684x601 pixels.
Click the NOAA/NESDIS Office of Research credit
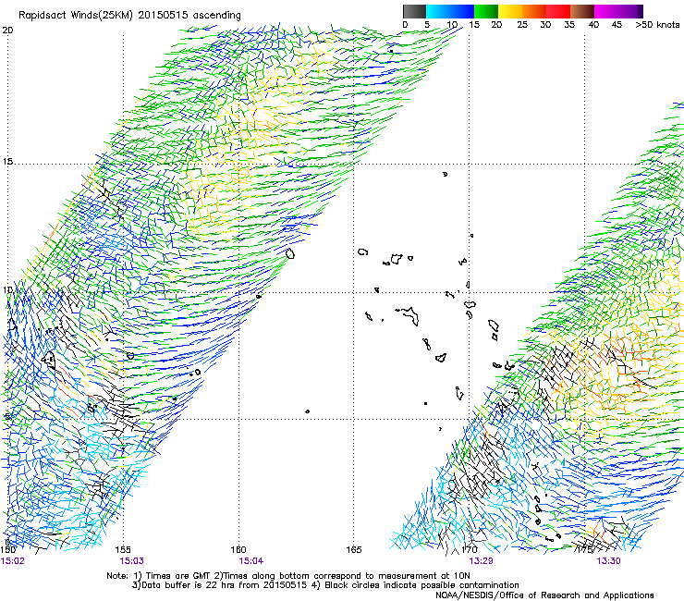544,595
